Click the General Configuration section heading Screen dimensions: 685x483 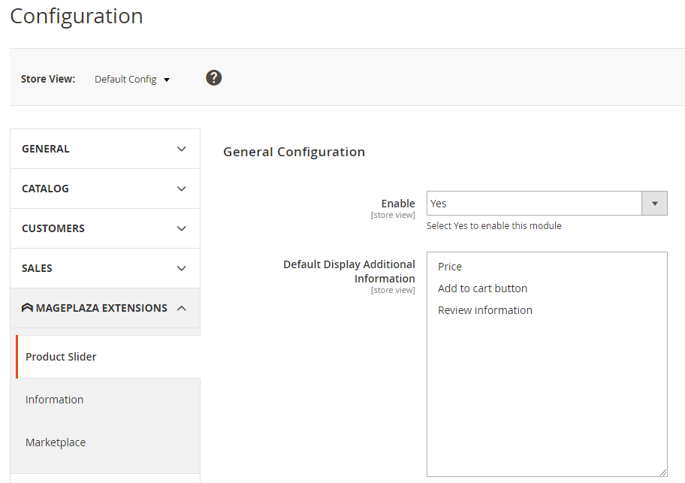[x=294, y=152]
